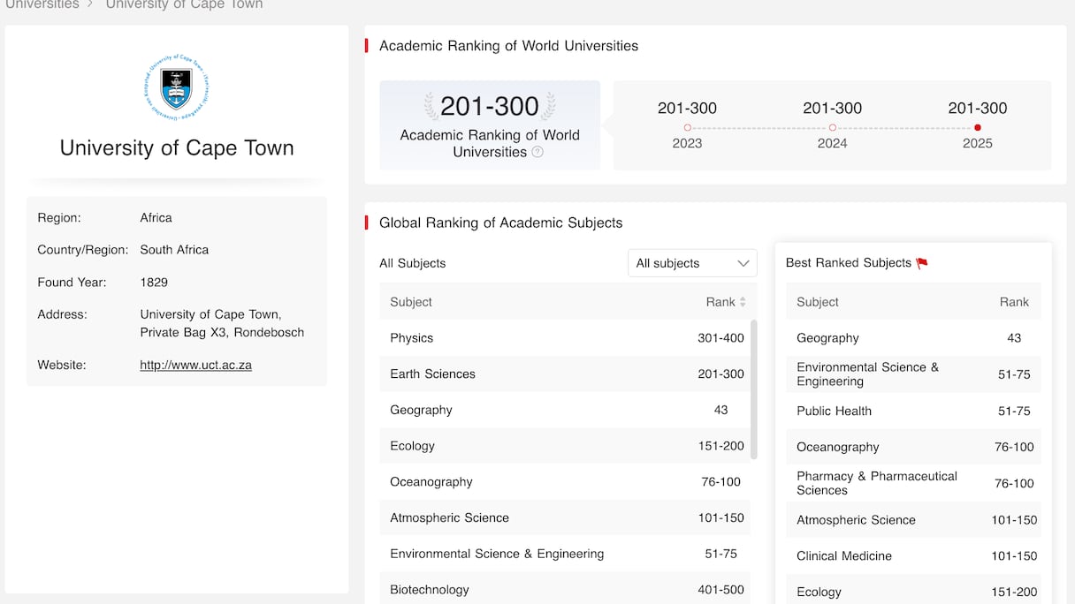Click the help question mark icon beside ranking title
The image size is (1075, 604).
coord(537,152)
